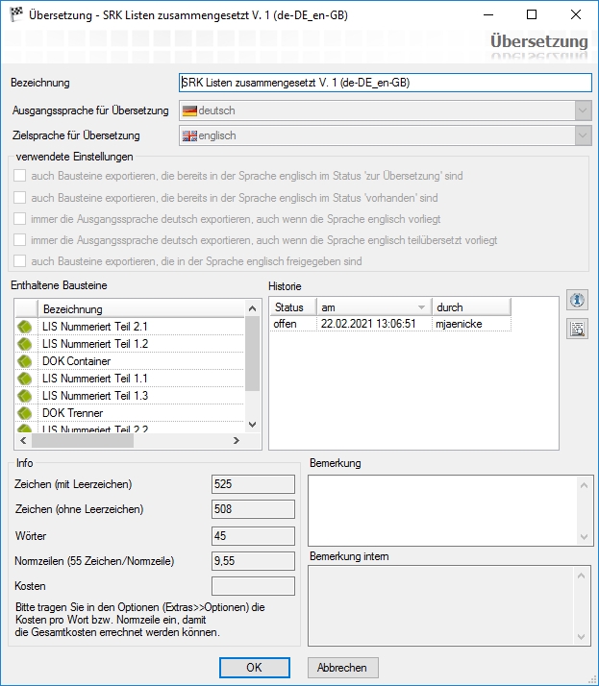Click the OK button
This screenshot has width=599, height=686.
[255, 668]
